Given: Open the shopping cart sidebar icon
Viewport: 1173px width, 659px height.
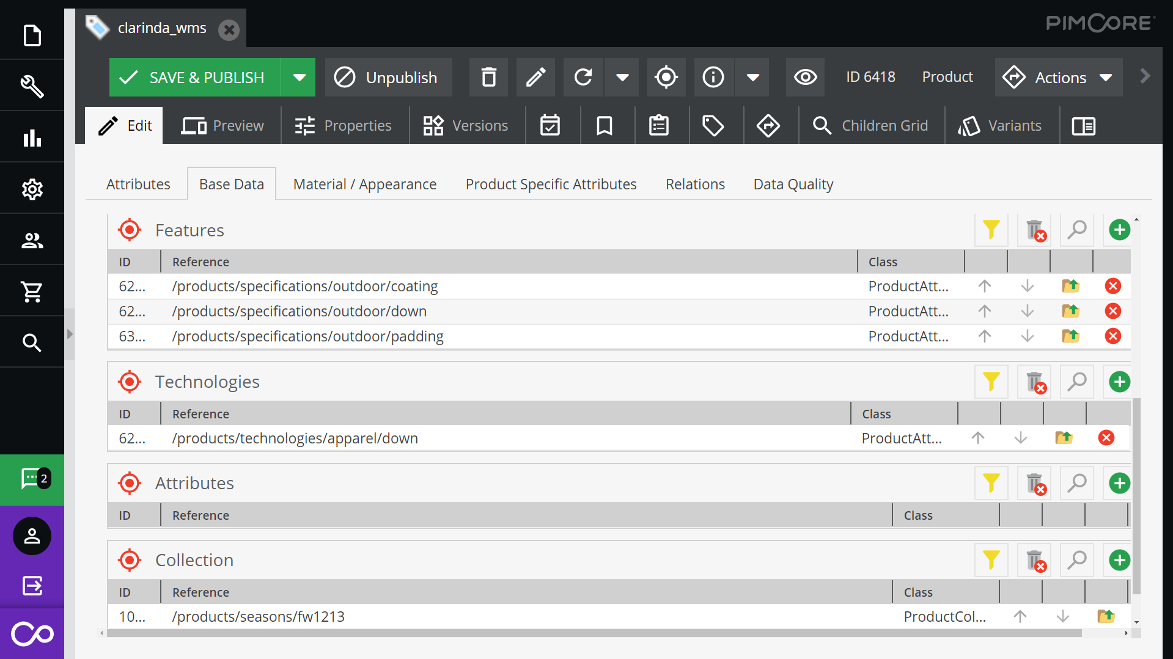Looking at the screenshot, I should 32,291.
